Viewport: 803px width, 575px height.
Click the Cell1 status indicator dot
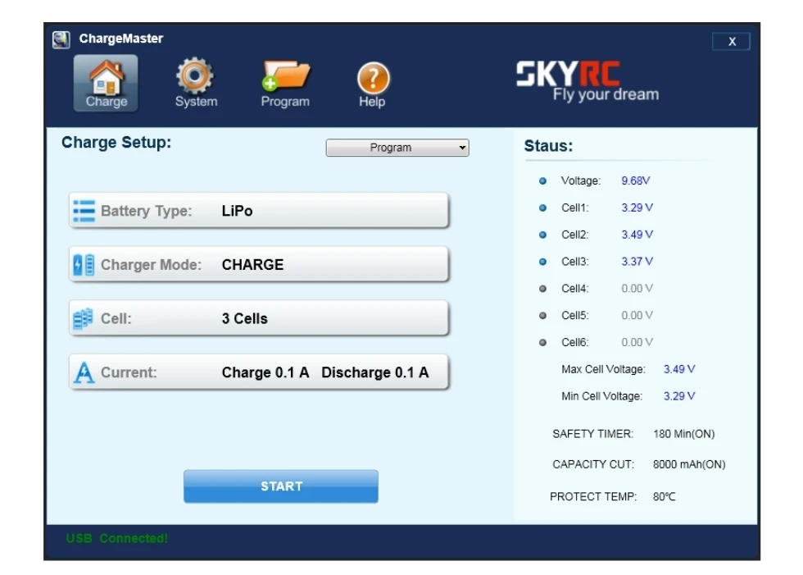click(542, 208)
